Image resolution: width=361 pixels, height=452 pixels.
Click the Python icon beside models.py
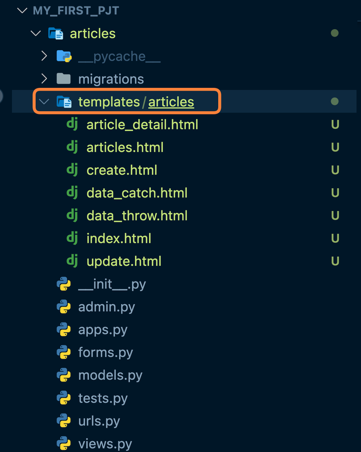pos(64,375)
